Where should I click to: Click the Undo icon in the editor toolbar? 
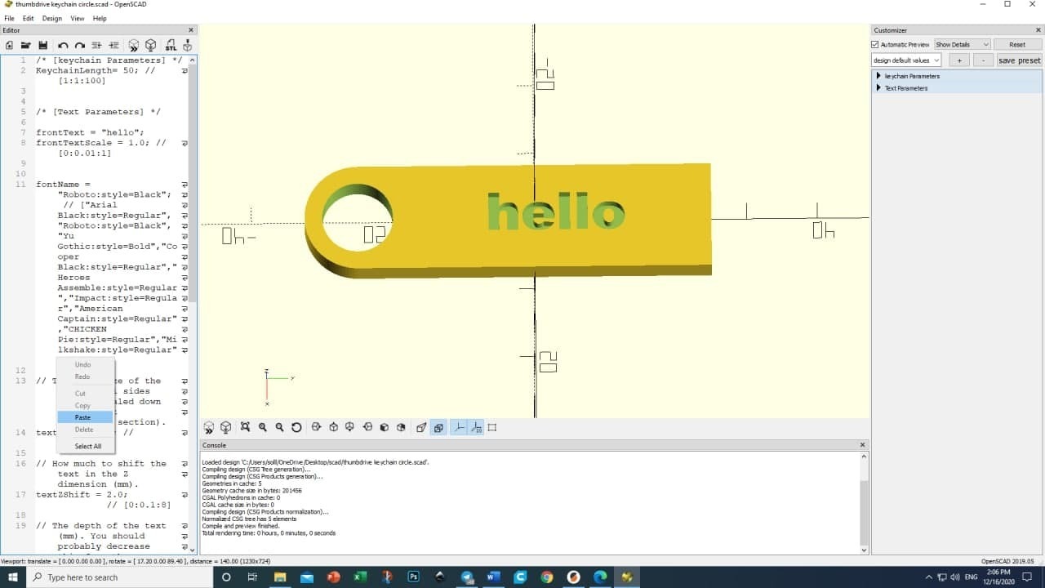63,45
